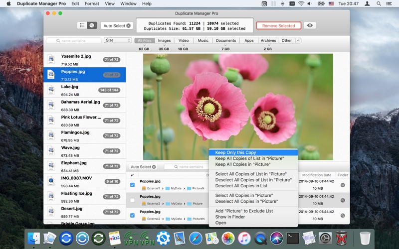Screen dimensions: 399x249
Task: Open iTunes from the dock
Action: [244, 238]
